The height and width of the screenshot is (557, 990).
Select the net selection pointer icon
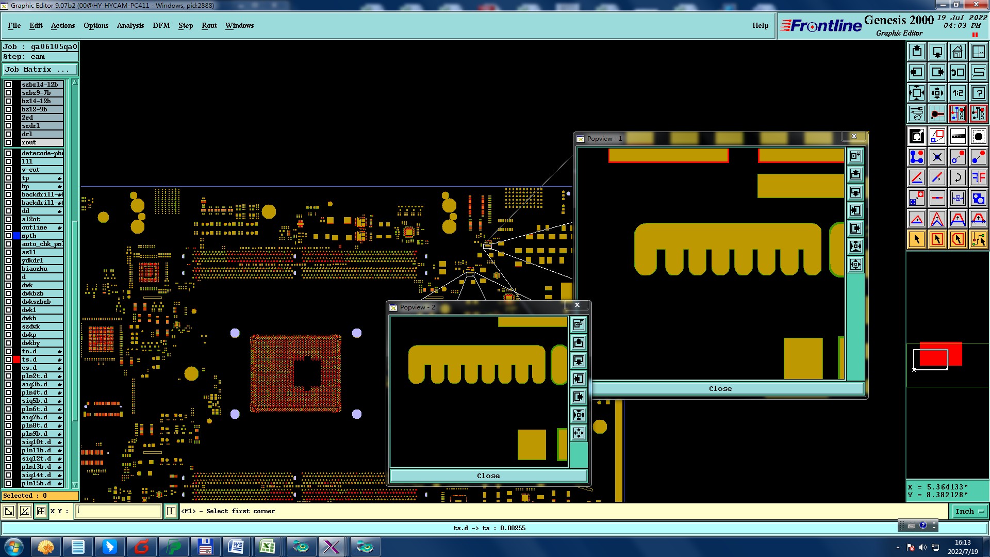tap(978, 239)
